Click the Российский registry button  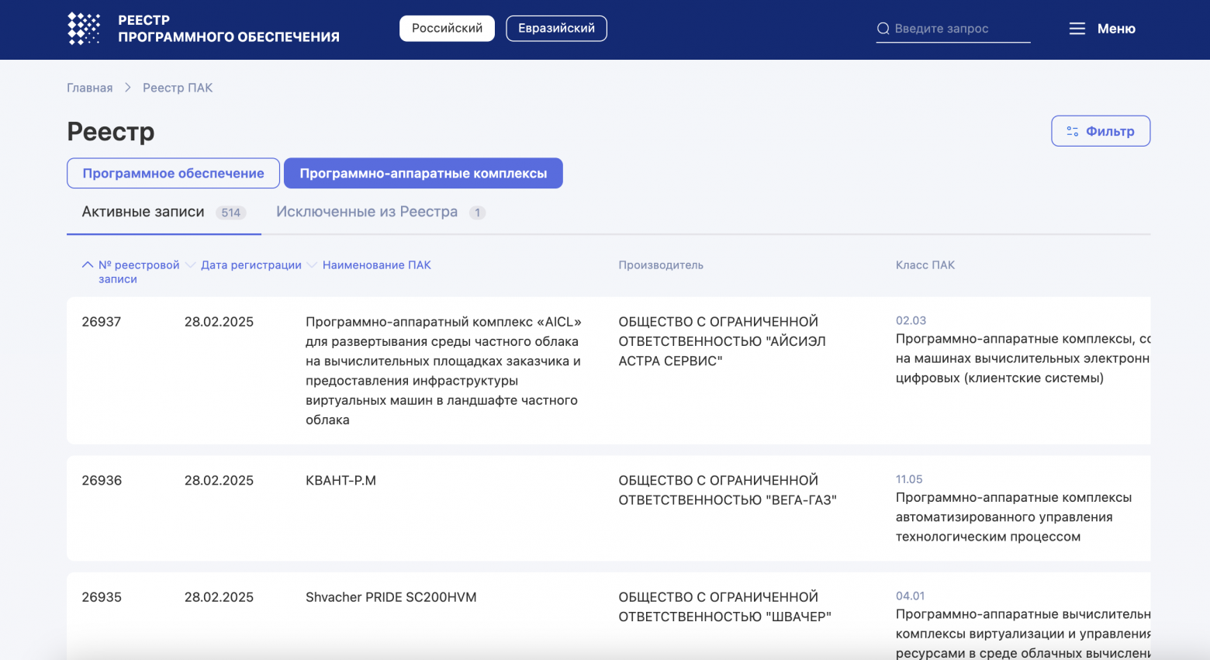pyautogui.click(x=447, y=28)
